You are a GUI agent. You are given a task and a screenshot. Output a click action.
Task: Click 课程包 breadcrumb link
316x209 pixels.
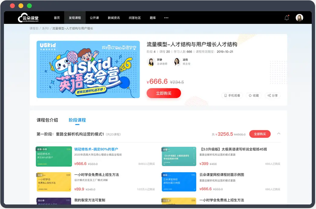(x=34, y=28)
